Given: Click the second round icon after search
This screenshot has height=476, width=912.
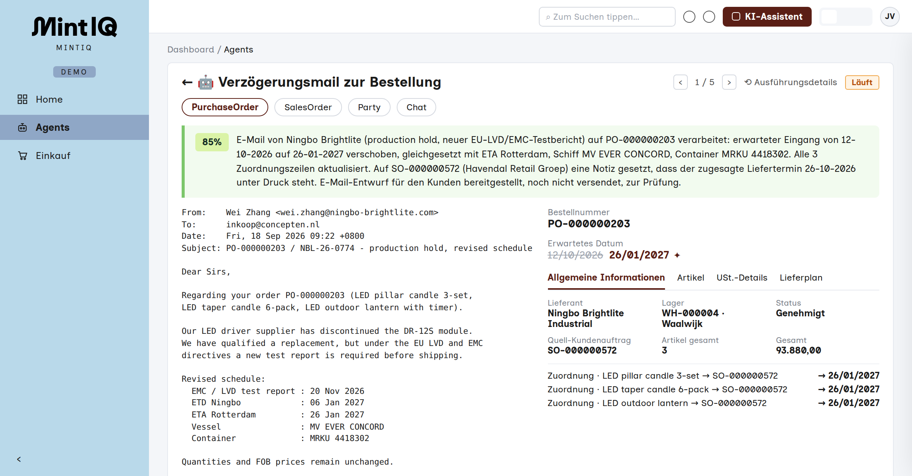Looking at the screenshot, I should point(709,17).
